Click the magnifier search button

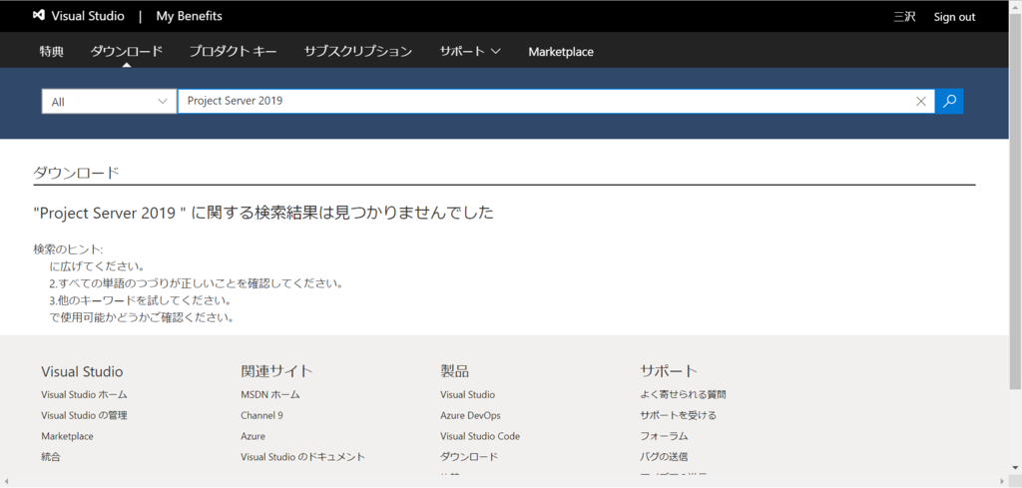pos(950,101)
